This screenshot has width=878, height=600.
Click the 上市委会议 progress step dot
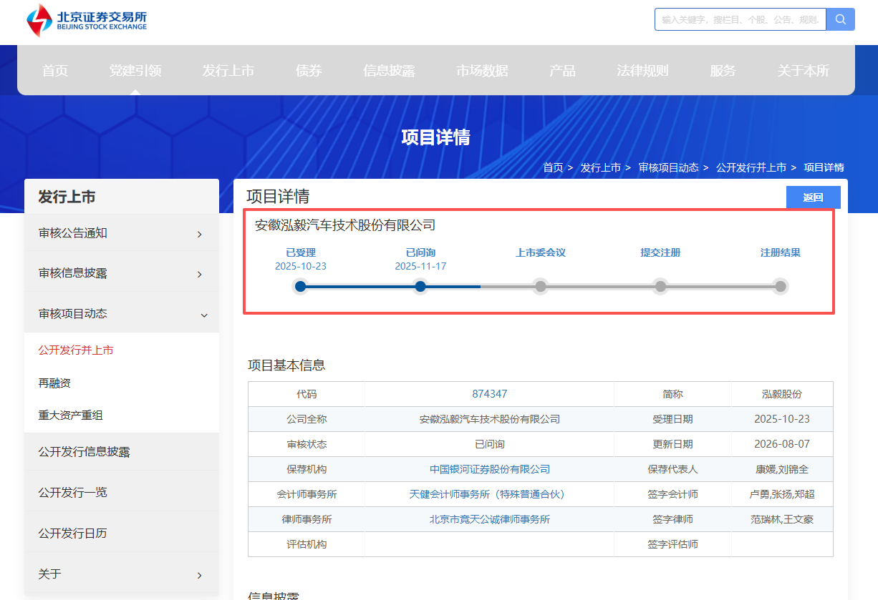[x=541, y=286]
